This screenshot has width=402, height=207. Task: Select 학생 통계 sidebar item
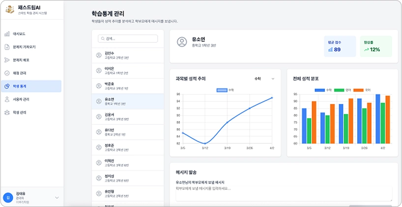point(31,86)
